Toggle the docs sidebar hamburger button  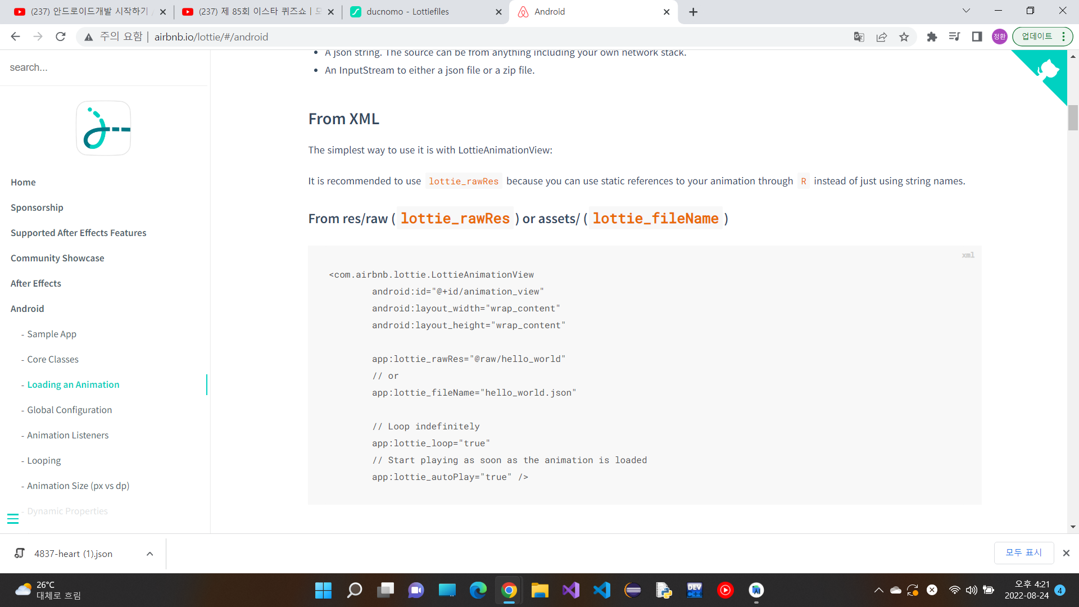pyautogui.click(x=13, y=518)
